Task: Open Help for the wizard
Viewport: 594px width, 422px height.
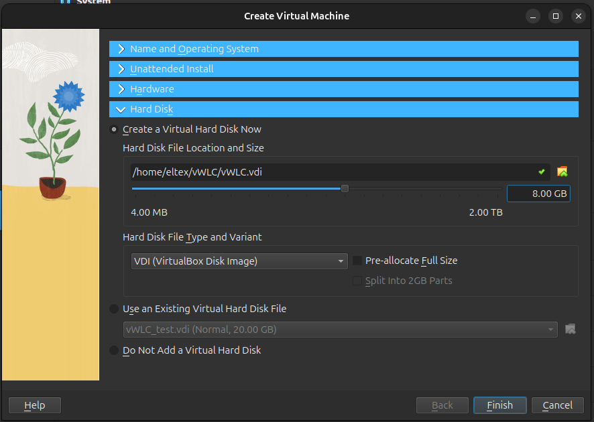Action: pos(34,405)
